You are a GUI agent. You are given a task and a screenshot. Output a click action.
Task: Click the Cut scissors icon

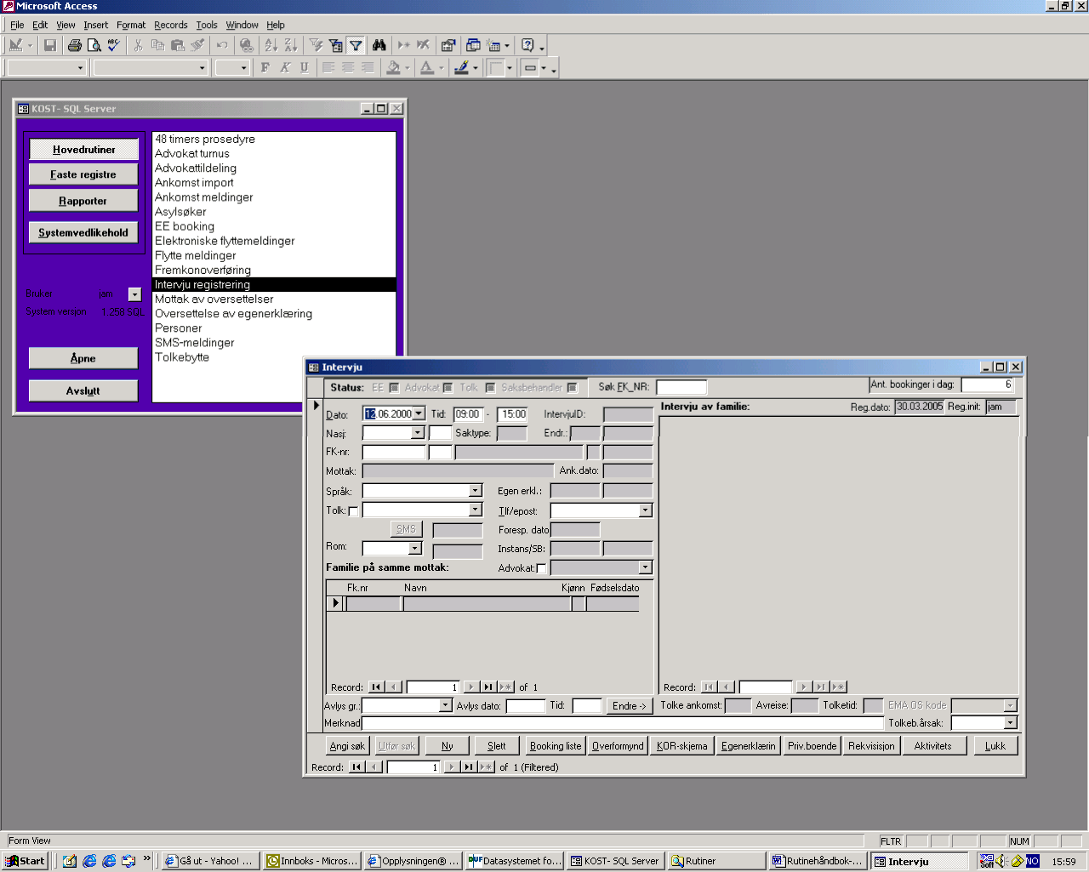pos(138,45)
